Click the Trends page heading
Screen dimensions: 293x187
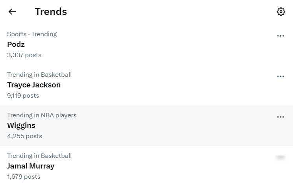pyautogui.click(x=51, y=12)
